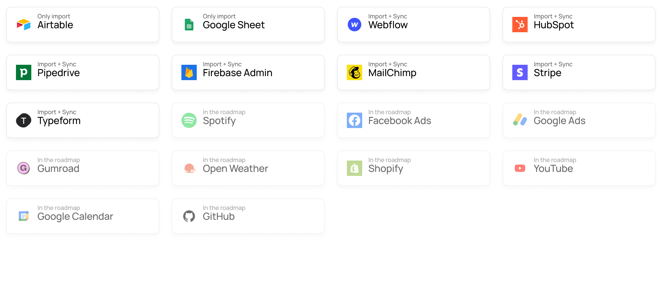Choose the Shopify roadmap card
The width and height of the screenshot is (663, 291).
[x=413, y=168]
